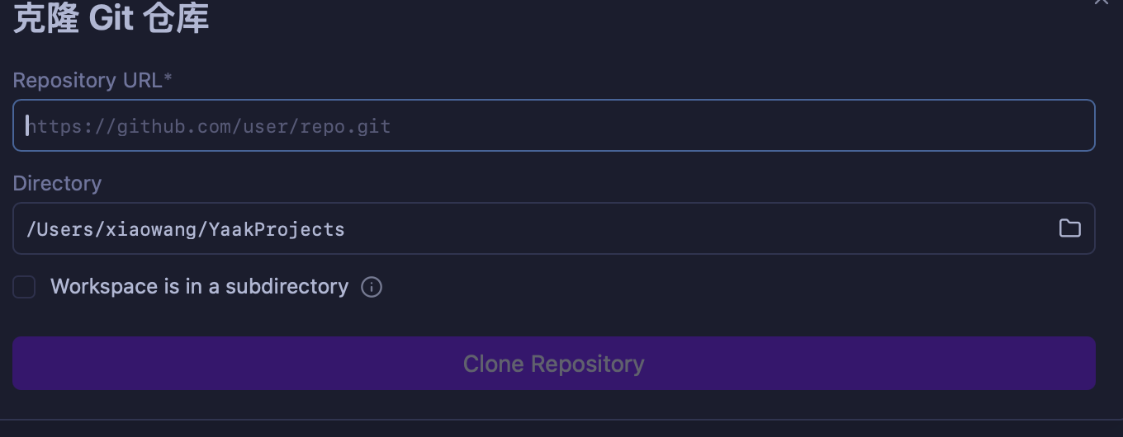Click the dialog title "克隆 Git 仓库"
This screenshot has width=1123, height=437.
(x=111, y=18)
